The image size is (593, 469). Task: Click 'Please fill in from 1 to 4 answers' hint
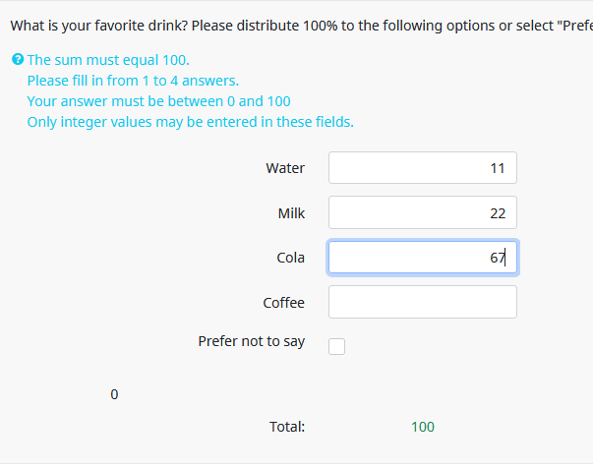pyautogui.click(x=133, y=81)
